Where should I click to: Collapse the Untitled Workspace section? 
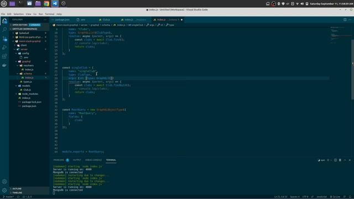[x=29, y=29]
